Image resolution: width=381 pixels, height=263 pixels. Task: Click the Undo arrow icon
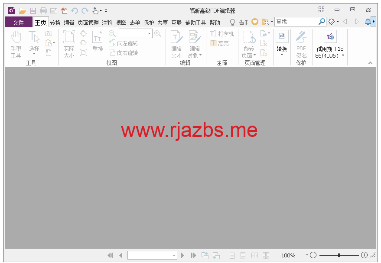click(x=75, y=11)
